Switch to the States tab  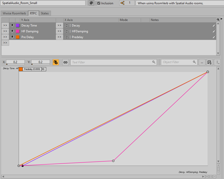point(45,13)
